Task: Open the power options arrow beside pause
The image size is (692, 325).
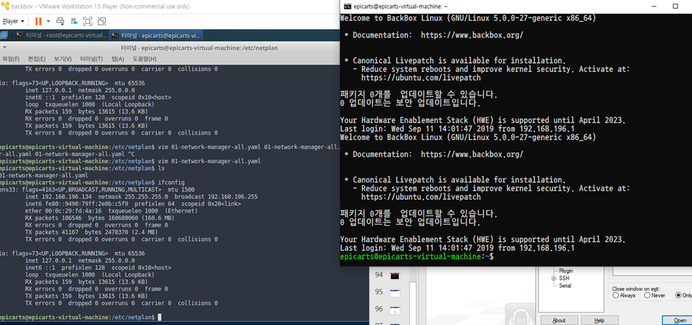Action: coord(48,21)
